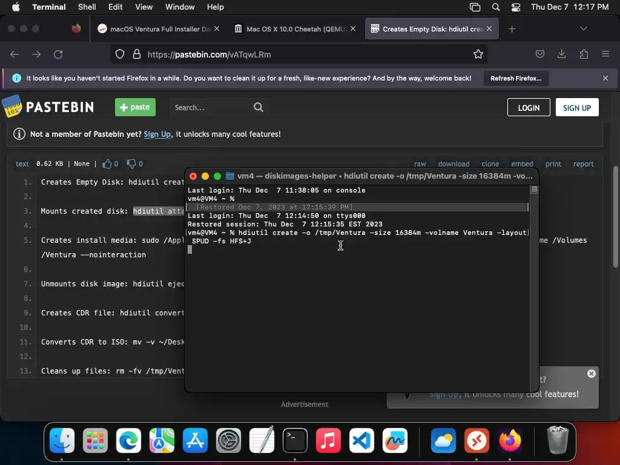Click the date and time in menu bar
This screenshot has width=620, height=465.
click(x=569, y=7)
